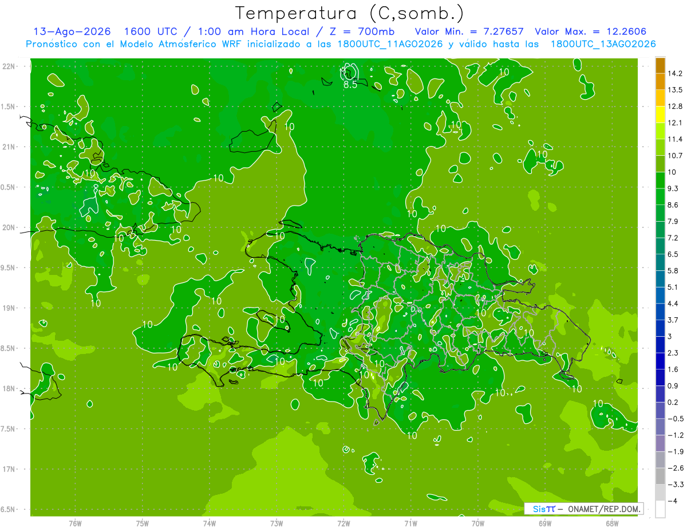
Task: Click 'Valor Max. = 12.2606' in header
Action: [591, 32]
